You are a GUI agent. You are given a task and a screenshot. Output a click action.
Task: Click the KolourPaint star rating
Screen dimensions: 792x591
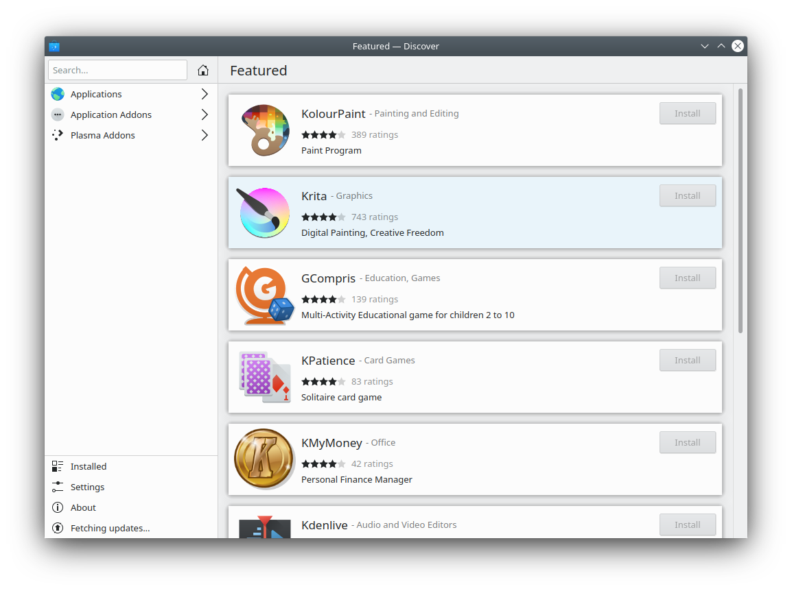coord(324,135)
